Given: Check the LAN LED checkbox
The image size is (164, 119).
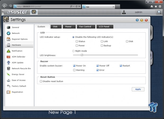Looking at the screenshot, I should tap(102, 41).
